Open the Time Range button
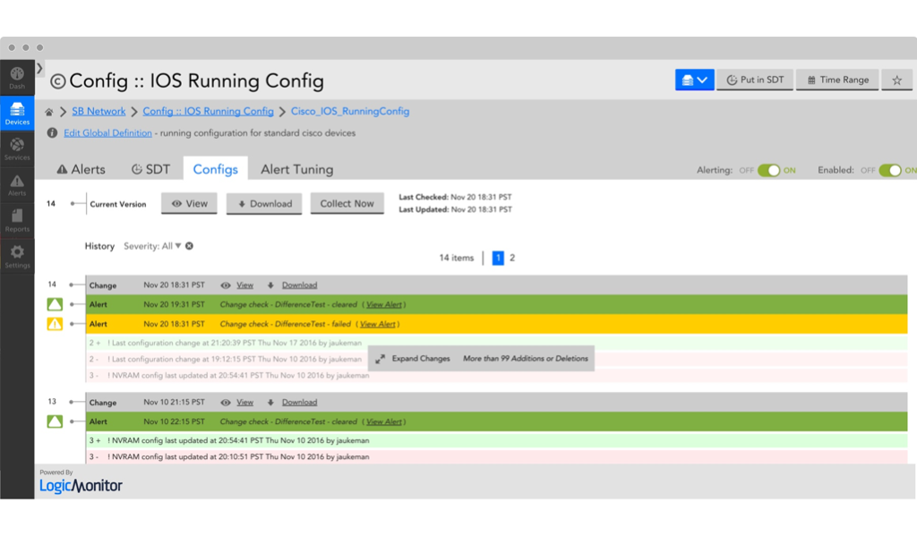Screen dimensions: 917x536 tap(837, 80)
